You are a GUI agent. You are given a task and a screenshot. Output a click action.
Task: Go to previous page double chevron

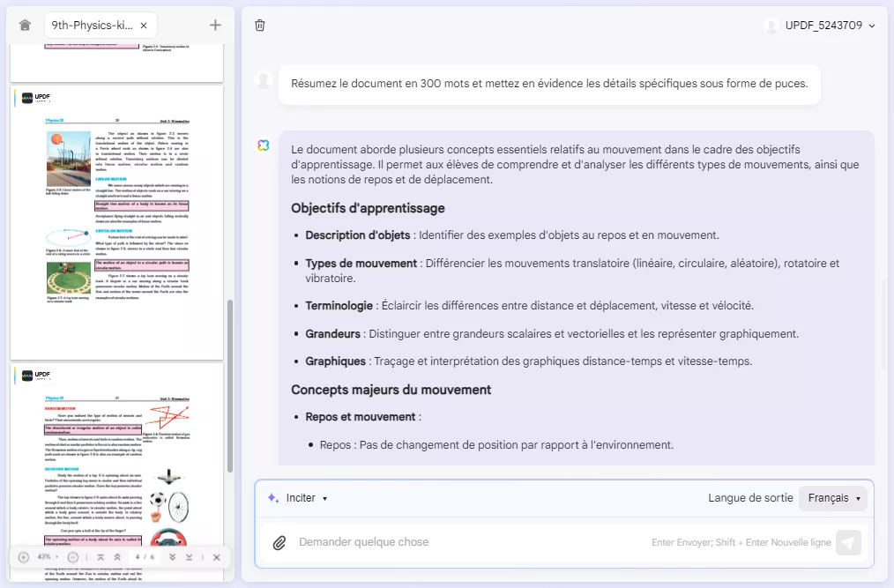[117, 557]
